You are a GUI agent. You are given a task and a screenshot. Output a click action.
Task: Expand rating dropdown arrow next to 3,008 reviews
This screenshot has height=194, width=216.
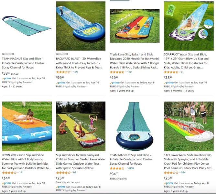[x=126, y=168]
